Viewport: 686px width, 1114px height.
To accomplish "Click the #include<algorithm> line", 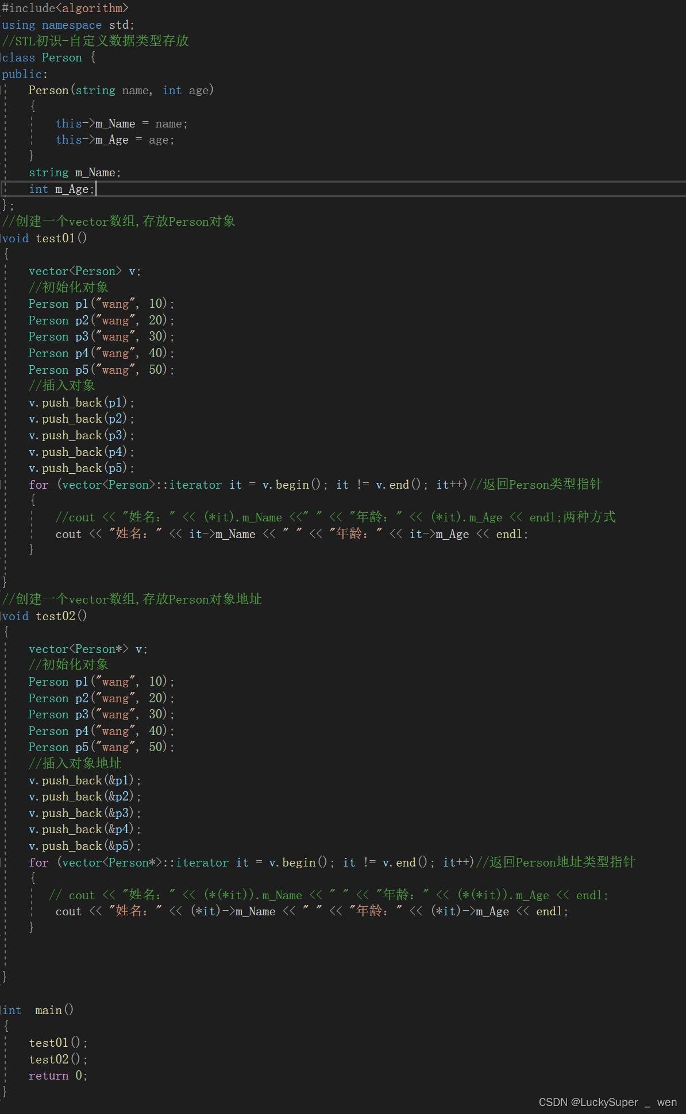I will pos(65,8).
